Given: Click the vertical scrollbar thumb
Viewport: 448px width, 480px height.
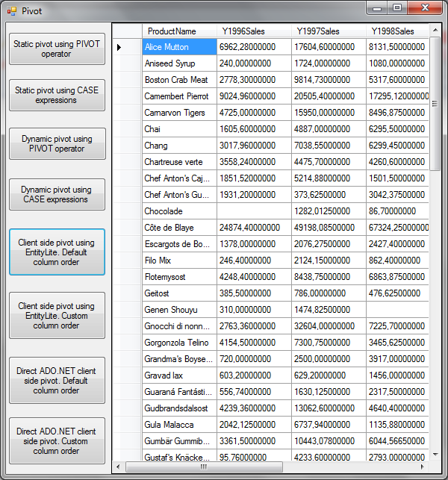Looking at the screenshot, I should 435,104.
